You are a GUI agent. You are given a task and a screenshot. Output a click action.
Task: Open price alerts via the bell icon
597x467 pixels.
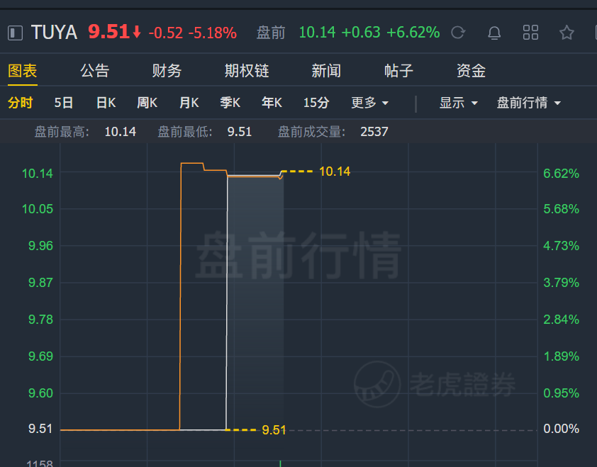click(494, 33)
